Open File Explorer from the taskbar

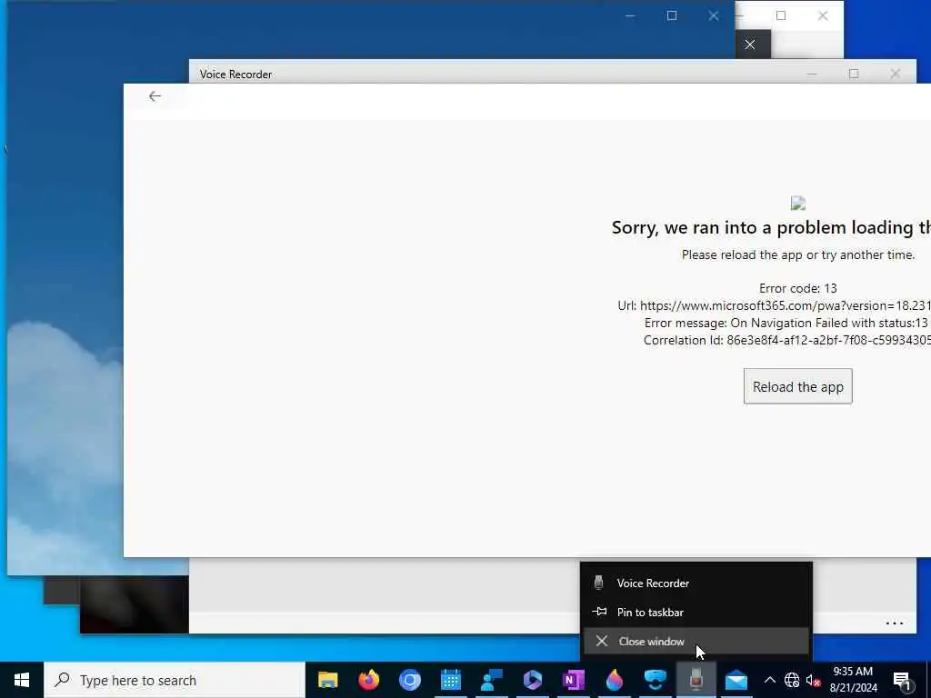(327, 680)
